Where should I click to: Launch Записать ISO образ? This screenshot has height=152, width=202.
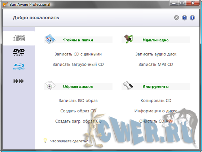click(x=78, y=100)
